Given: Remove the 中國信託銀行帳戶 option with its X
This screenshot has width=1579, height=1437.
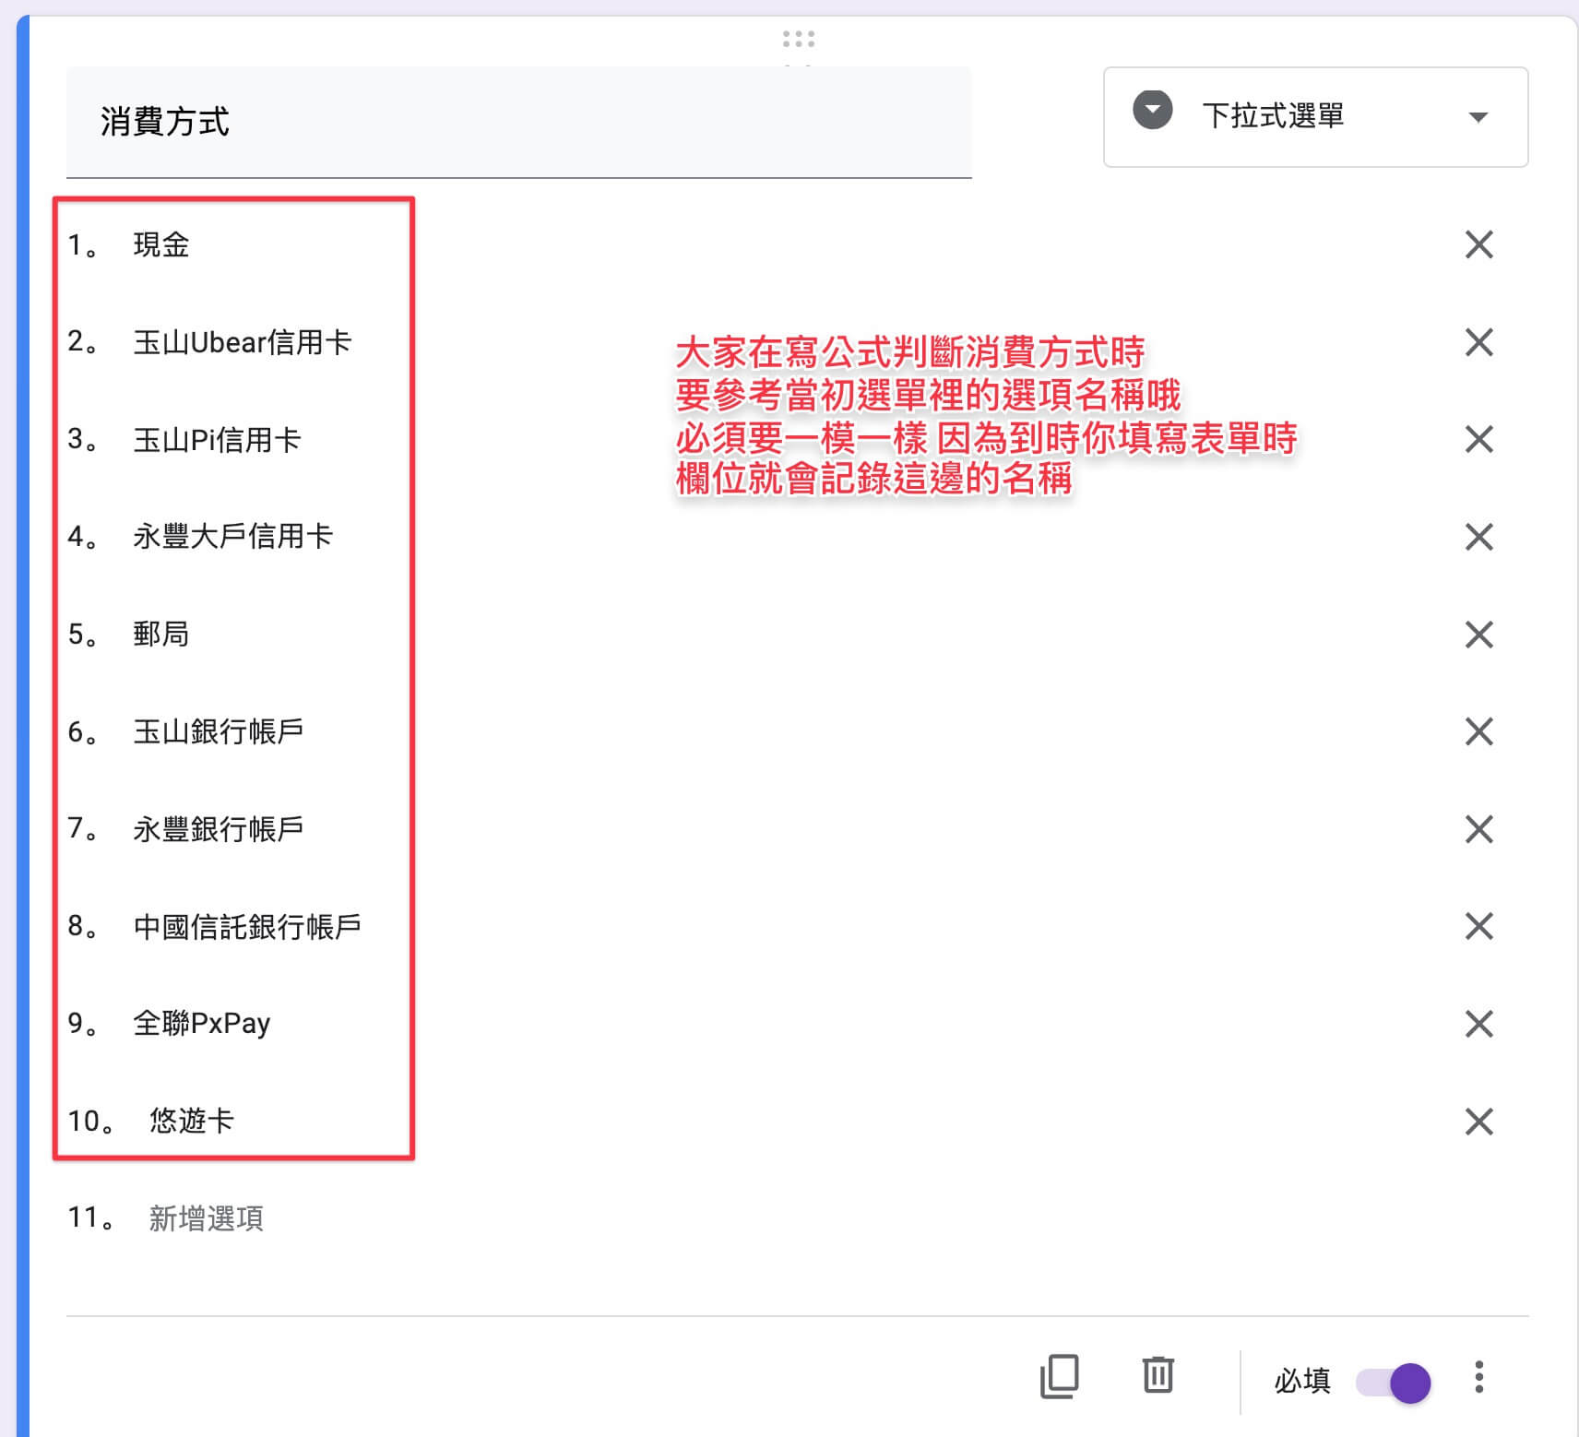Looking at the screenshot, I should click(x=1478, y=926).
